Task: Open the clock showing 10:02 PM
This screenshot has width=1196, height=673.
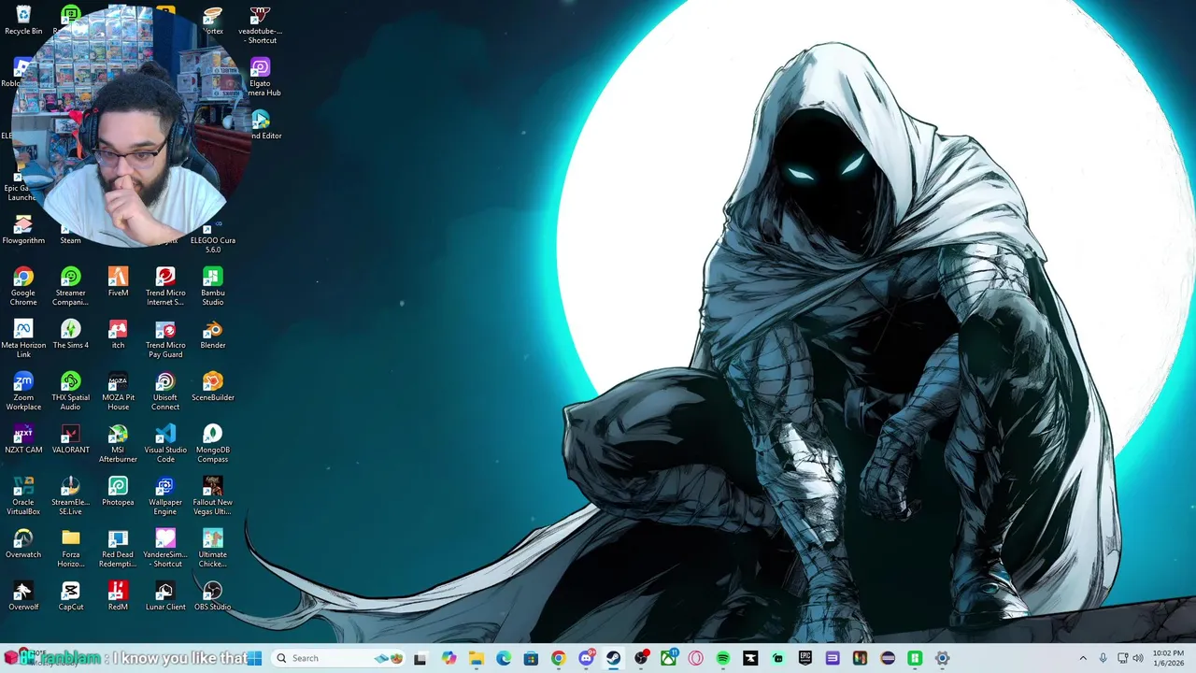Action: [x=1168, y=658]
